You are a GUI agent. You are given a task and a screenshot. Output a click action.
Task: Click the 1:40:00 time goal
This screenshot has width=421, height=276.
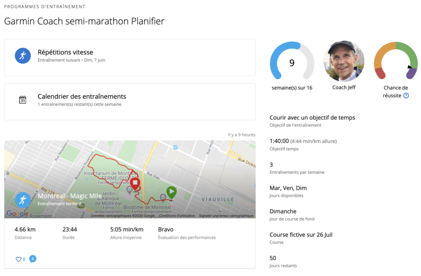click(279, 141)
